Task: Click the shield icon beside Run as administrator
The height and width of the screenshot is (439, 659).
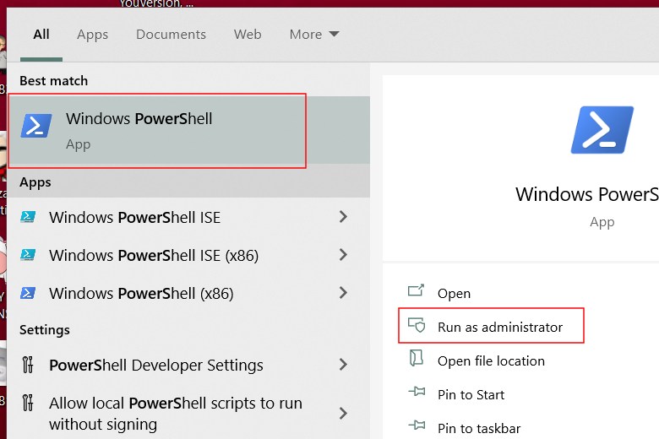Action: tap(416, 327)
